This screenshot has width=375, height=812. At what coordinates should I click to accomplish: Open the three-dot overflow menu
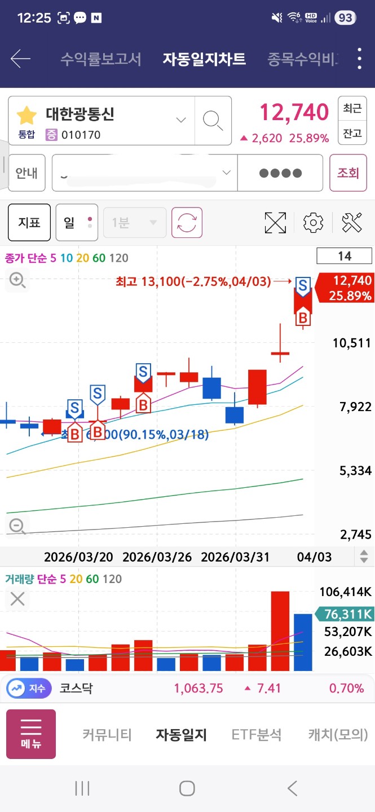pyautogui.click(x=360, y=59)
